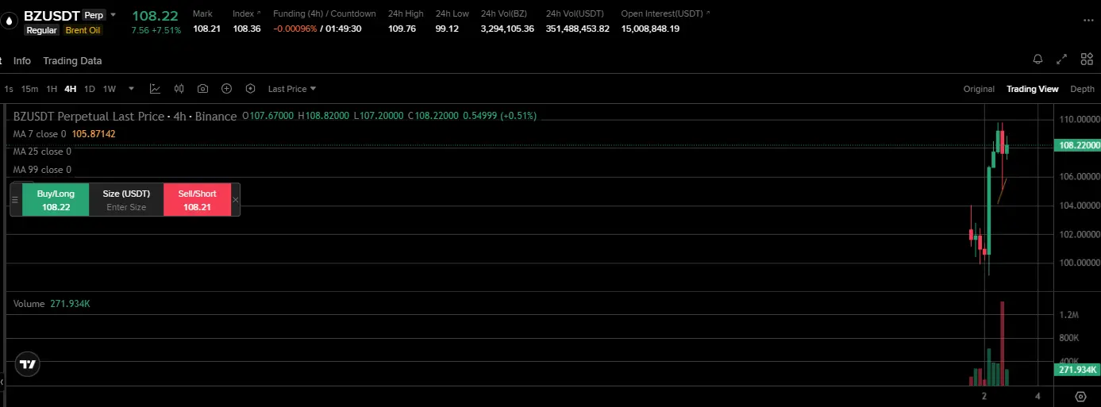Screen dimensions: 1101x407
Task: Expand more timeframe intervals dropdown
Action: pyautogui.click(x=131, y=89)
